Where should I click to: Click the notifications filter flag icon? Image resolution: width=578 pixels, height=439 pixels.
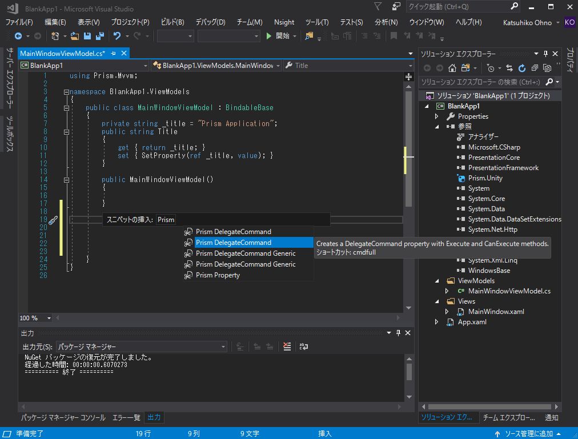(x=378, y=7)
